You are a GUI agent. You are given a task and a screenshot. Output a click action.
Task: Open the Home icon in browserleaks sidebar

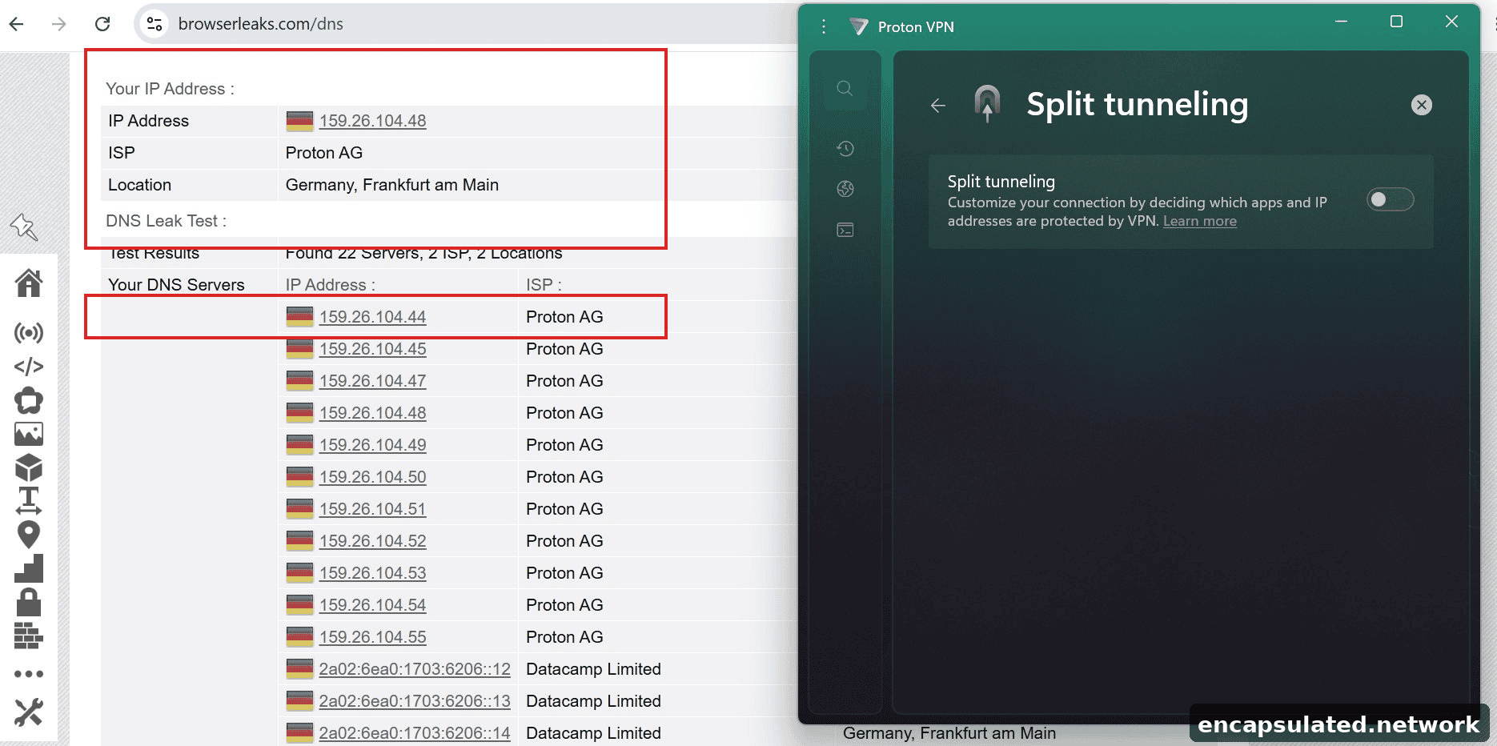[x=29, y=283]
